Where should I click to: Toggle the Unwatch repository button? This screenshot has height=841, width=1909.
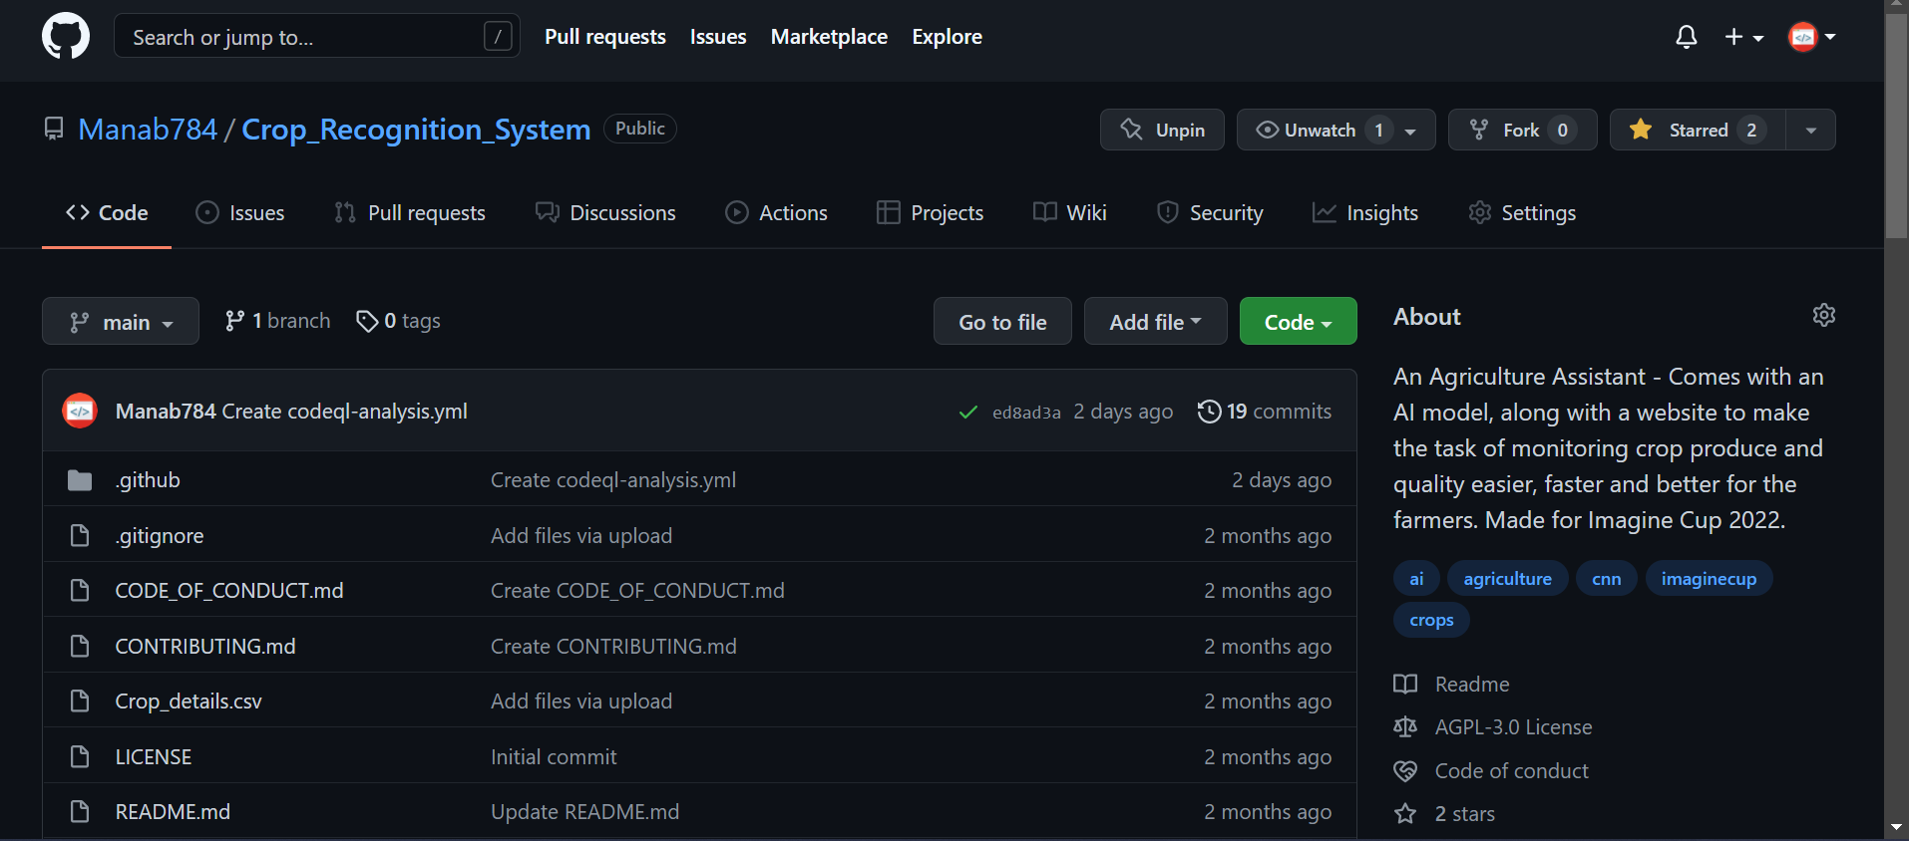click(1319, 131)
